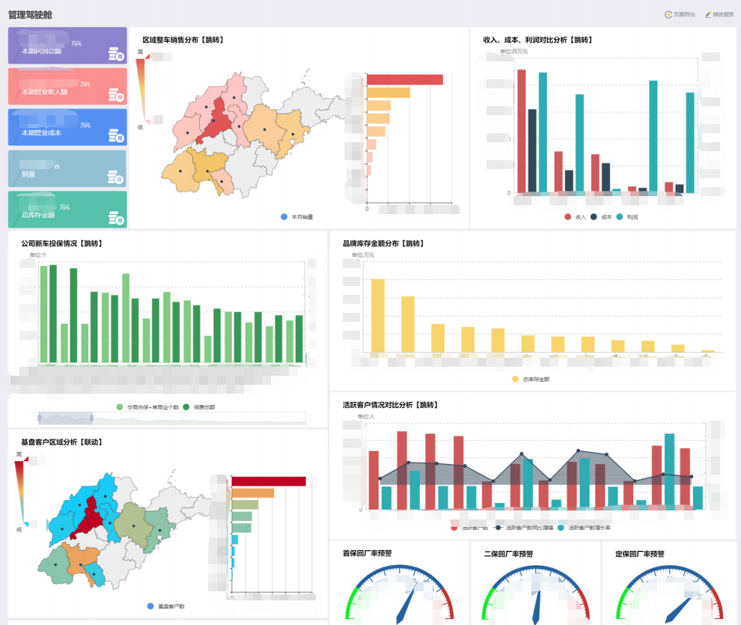
Task: Click the 页面导出 export icon
Action: pos(668,15)
